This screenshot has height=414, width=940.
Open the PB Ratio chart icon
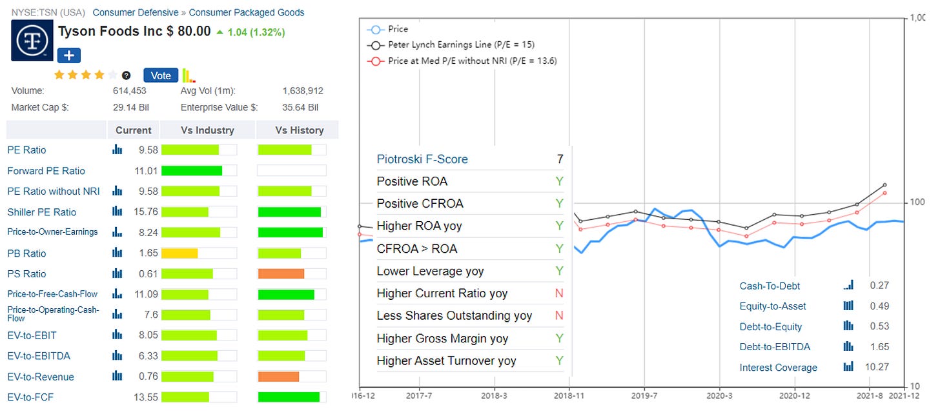[117, 253]
